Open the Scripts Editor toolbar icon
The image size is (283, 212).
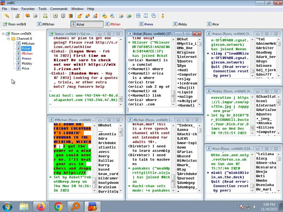(45, 16)
